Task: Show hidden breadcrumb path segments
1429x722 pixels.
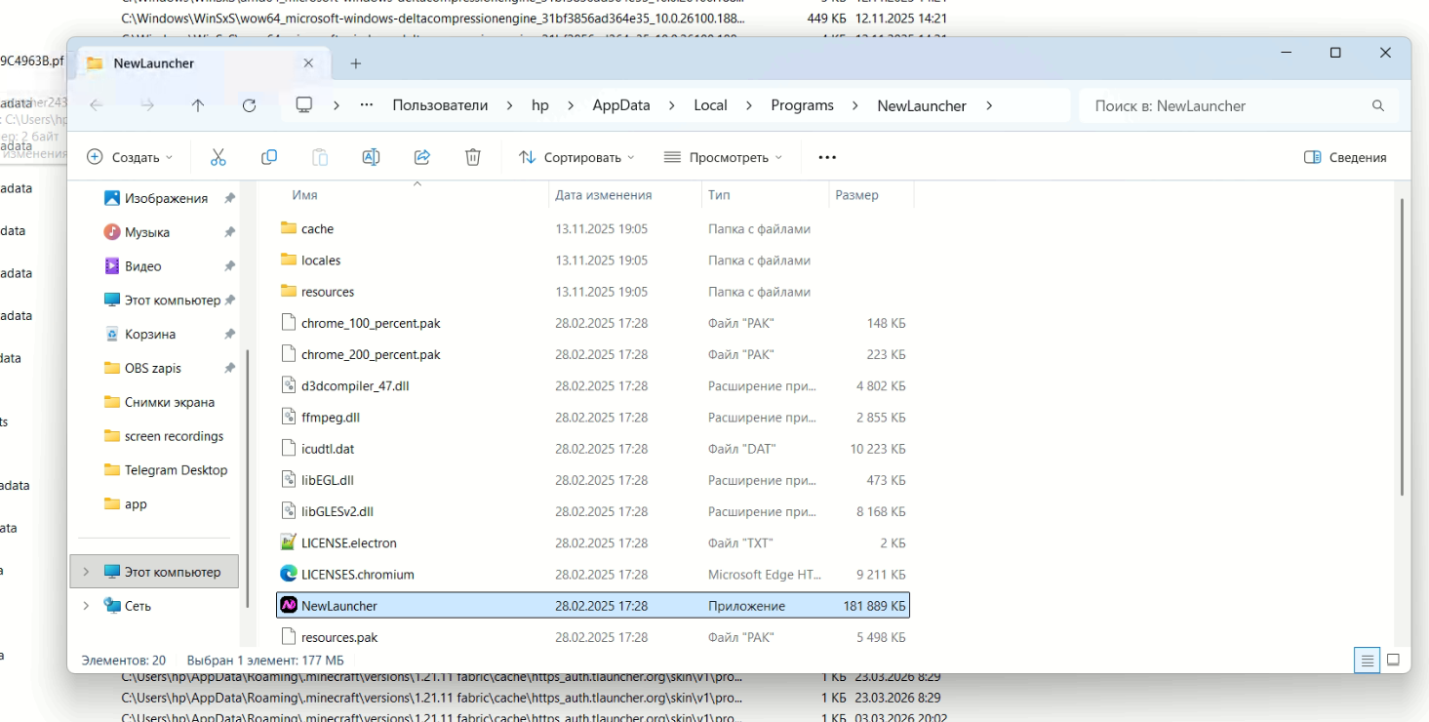Action: click(367, 105)
